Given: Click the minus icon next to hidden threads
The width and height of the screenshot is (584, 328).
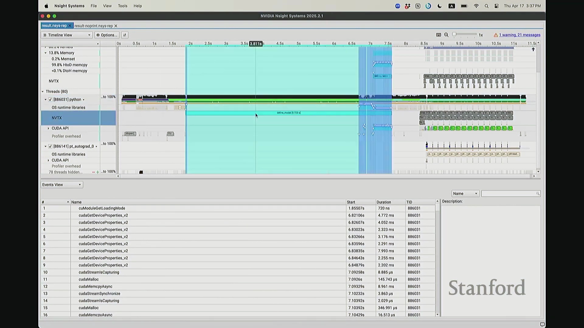Looking at the screenshot, I should point(93,172).
